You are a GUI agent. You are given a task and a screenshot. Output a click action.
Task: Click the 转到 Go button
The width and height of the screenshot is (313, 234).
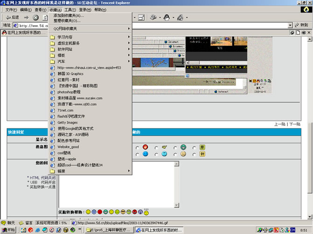tap(301, 25)
